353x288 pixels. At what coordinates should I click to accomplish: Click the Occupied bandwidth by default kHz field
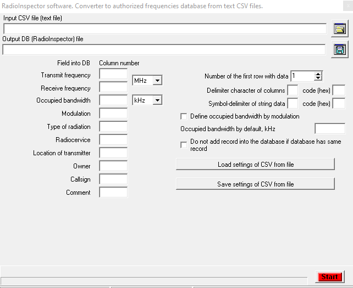pyautogui.click(x=330, y=129)
